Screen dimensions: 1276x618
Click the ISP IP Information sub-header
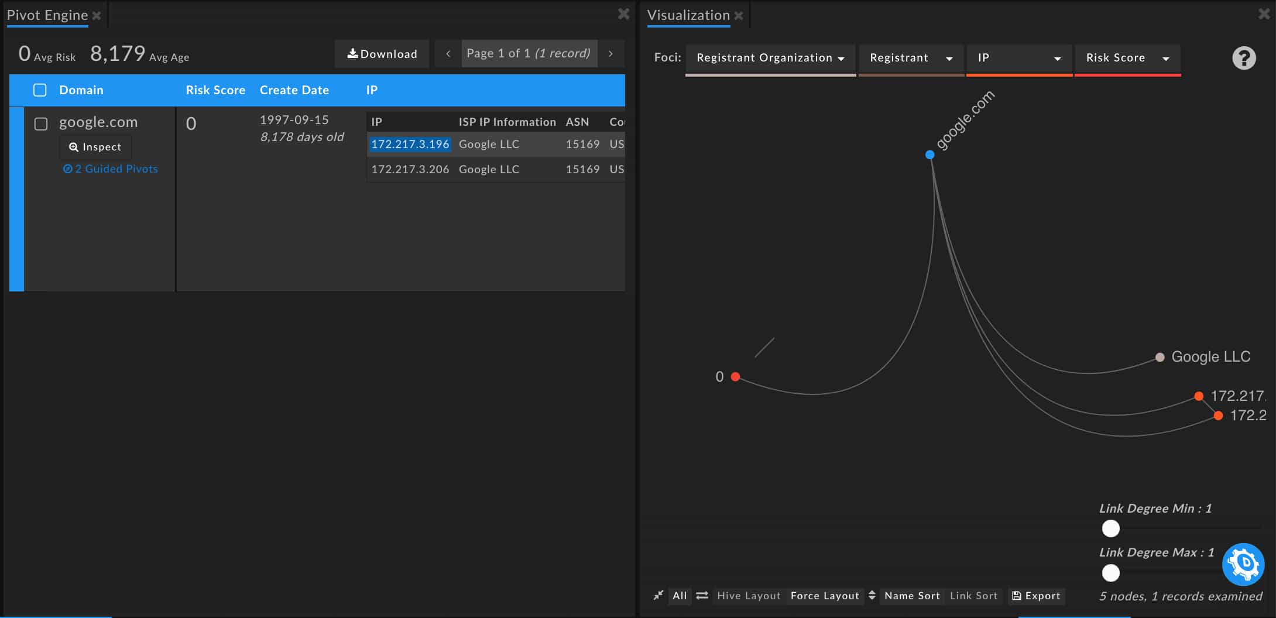click(507, 122)
